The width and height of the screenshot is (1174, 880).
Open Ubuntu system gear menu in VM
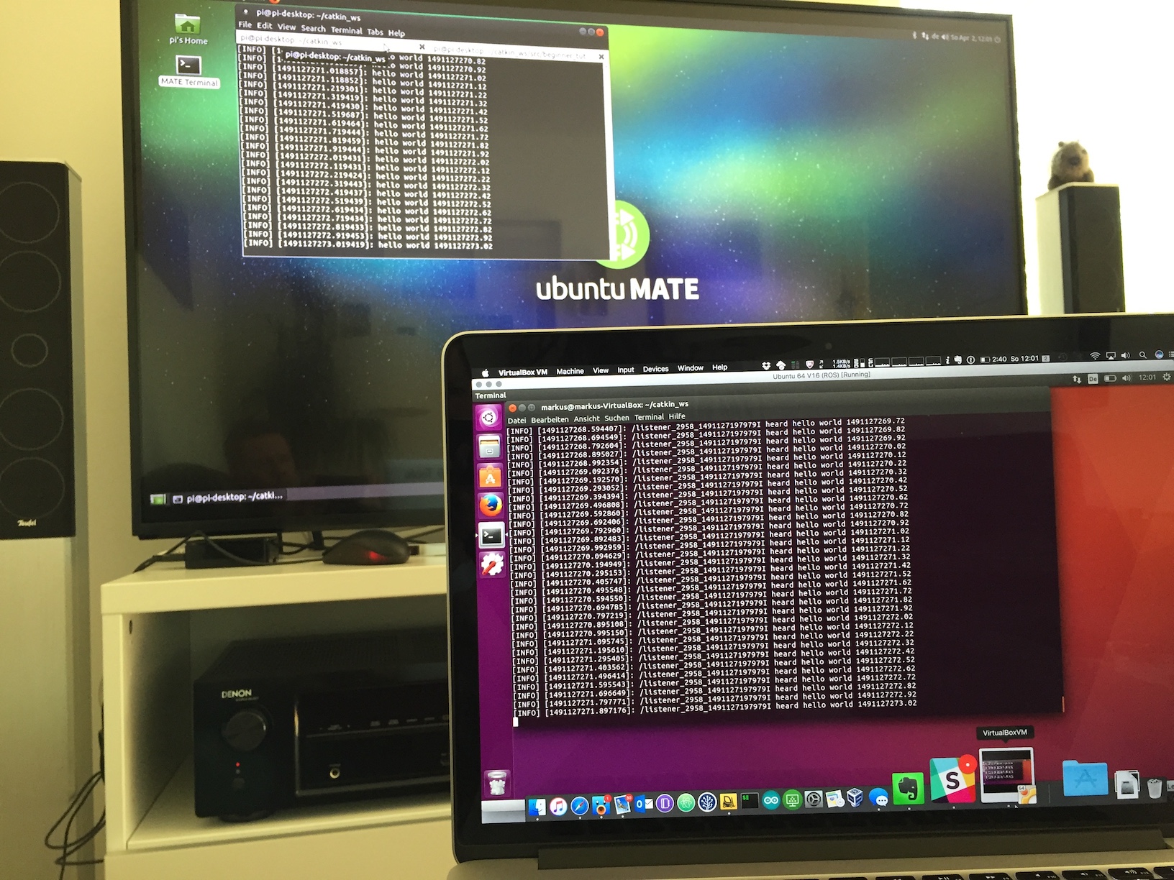point(1168,377)
